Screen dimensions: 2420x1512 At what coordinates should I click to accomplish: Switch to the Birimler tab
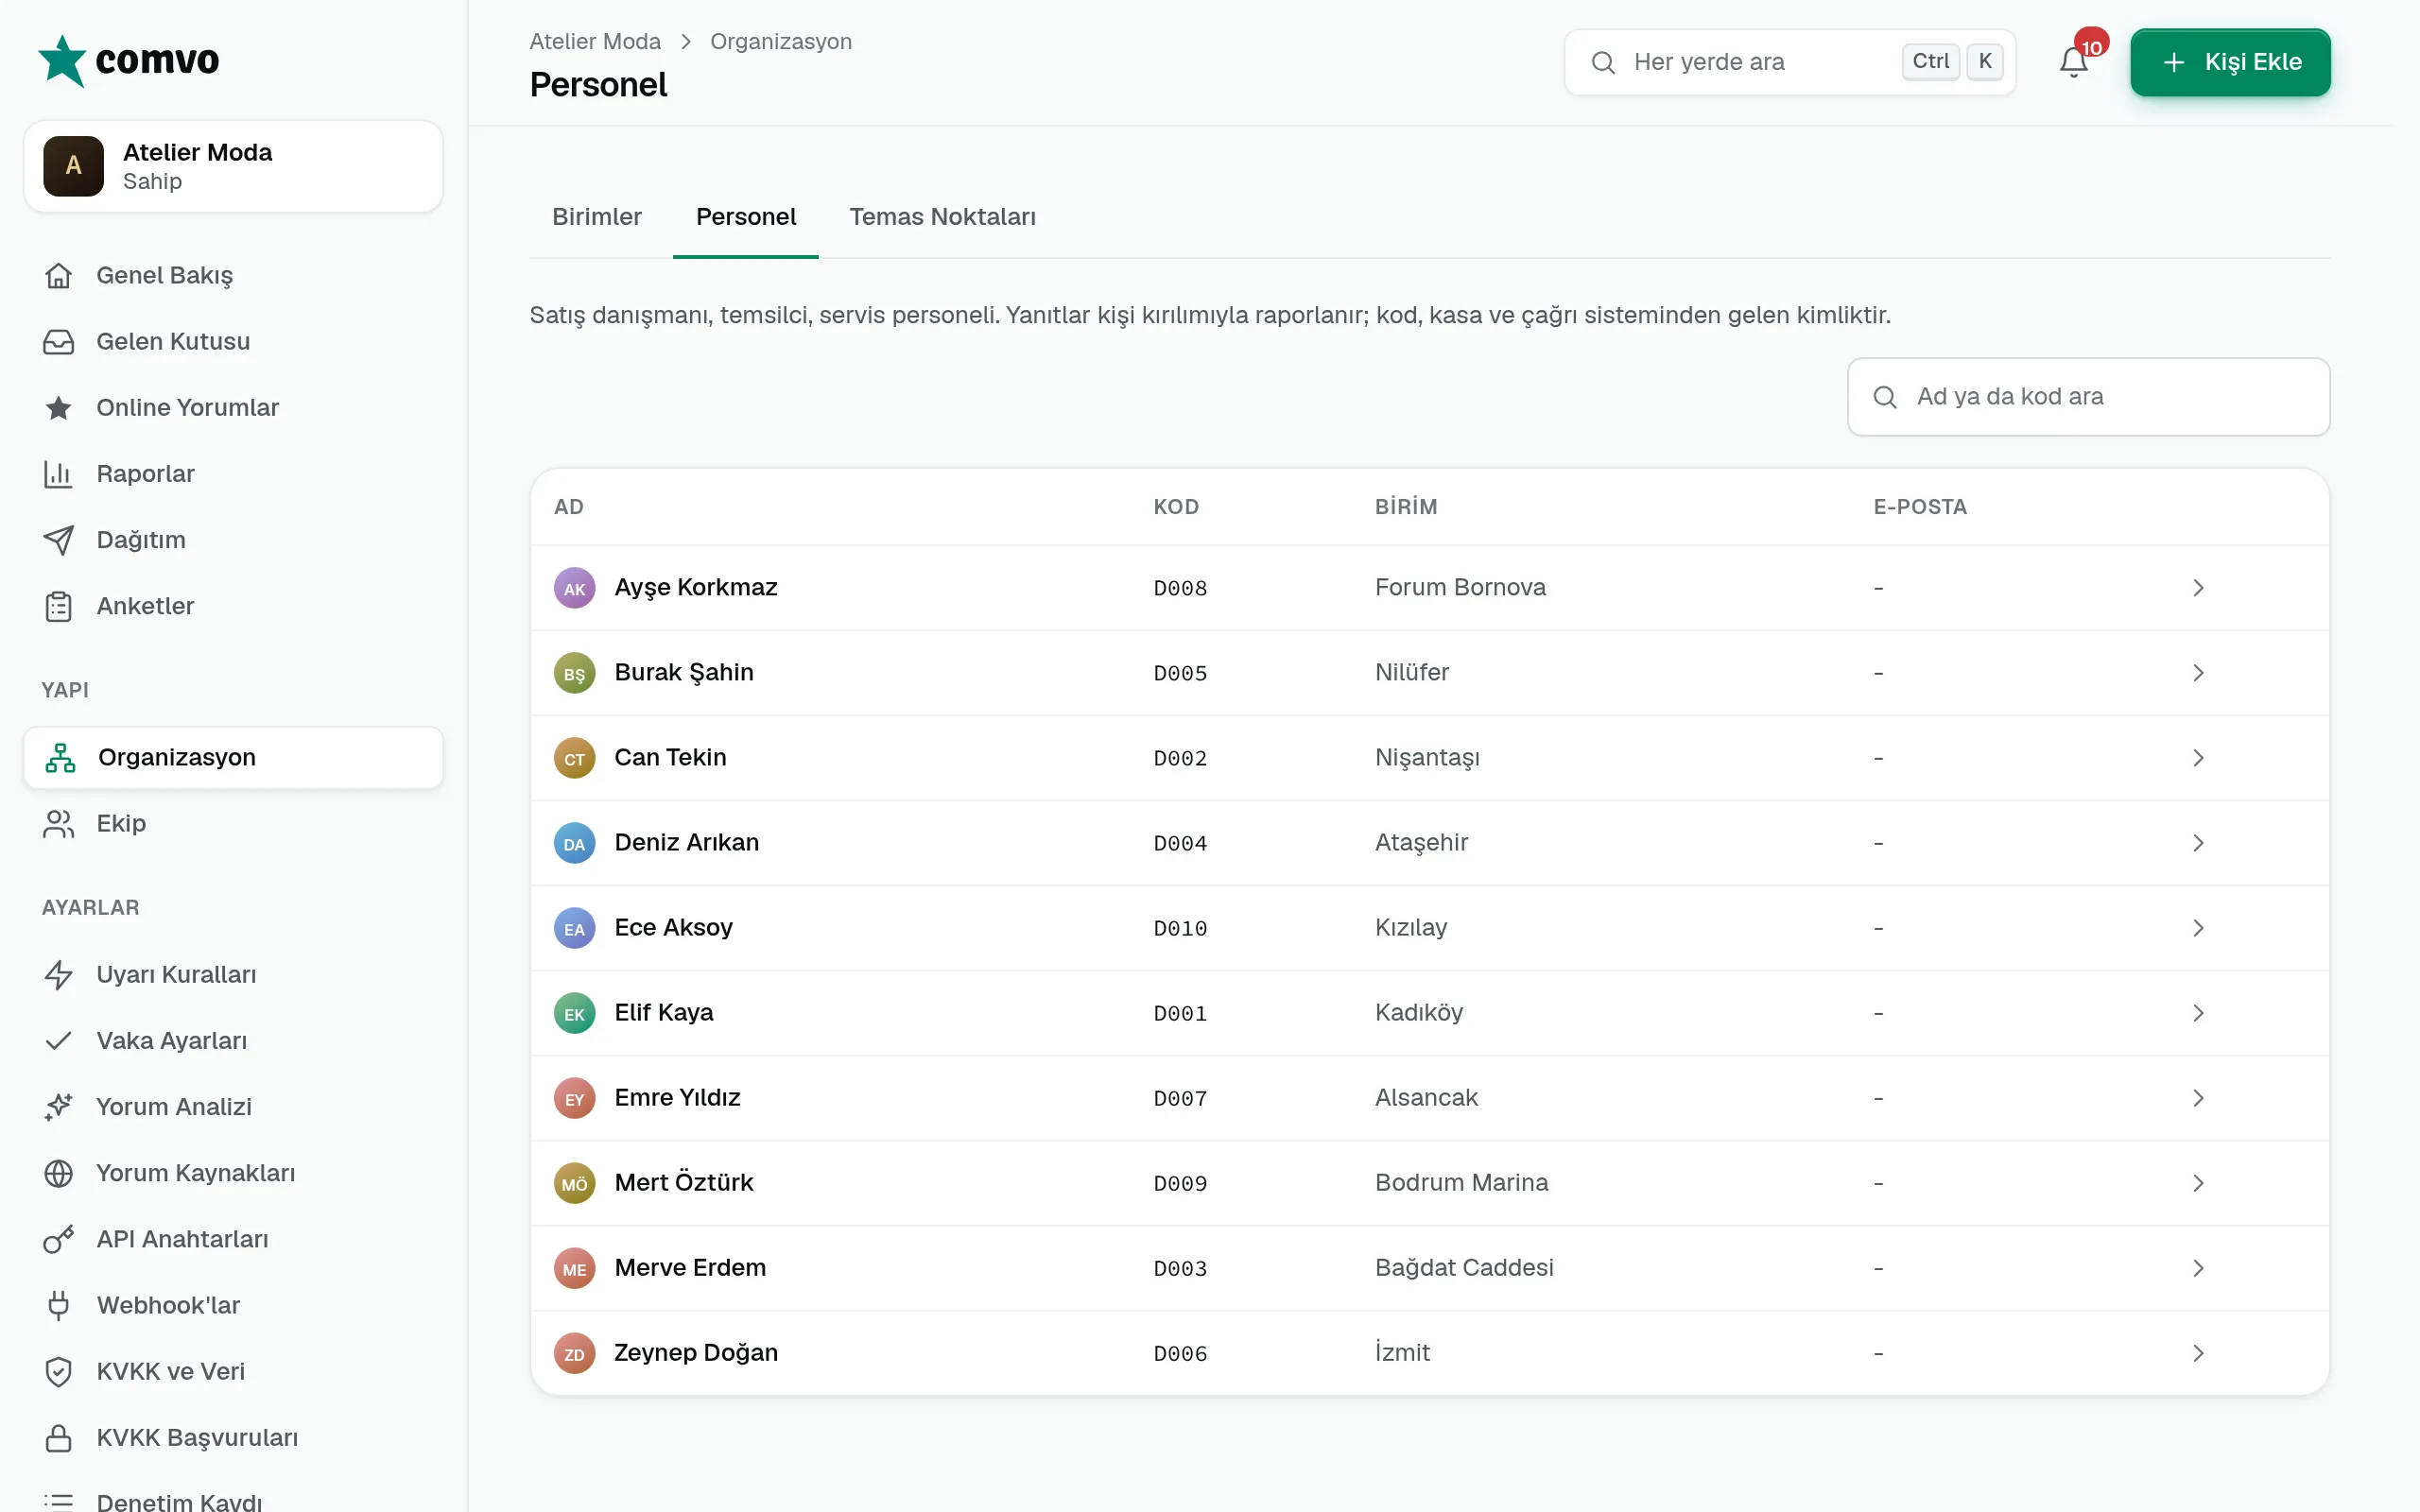[x=597, y=217]
